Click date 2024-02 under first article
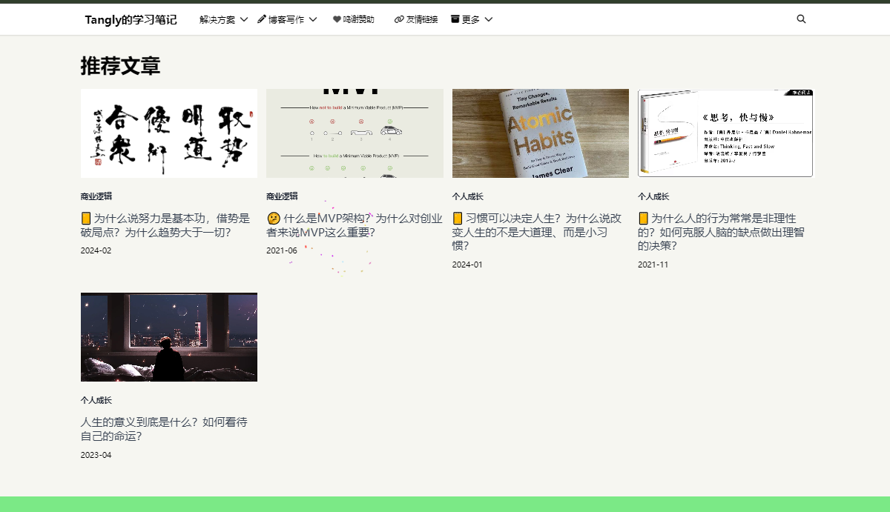890x512 pixels. click(96, 250)
